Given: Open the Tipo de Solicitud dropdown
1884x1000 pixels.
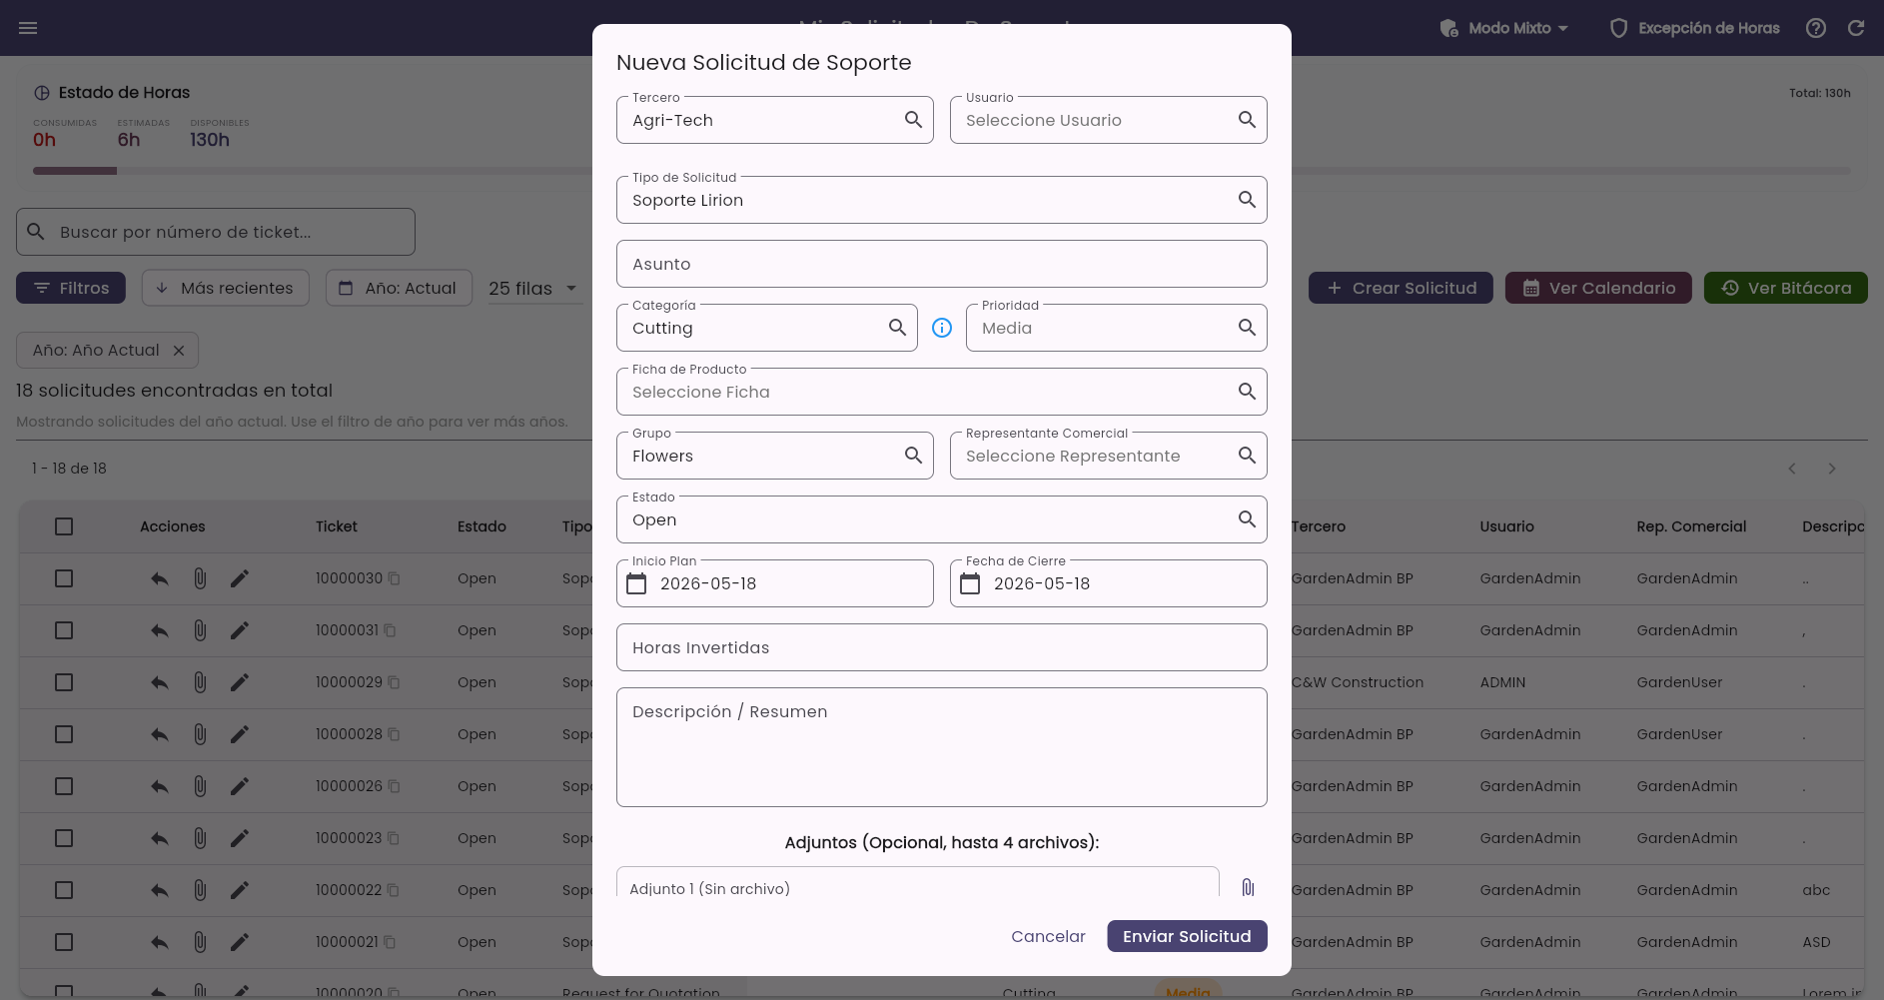Looking at the screenshot, I should click(941, 200).
